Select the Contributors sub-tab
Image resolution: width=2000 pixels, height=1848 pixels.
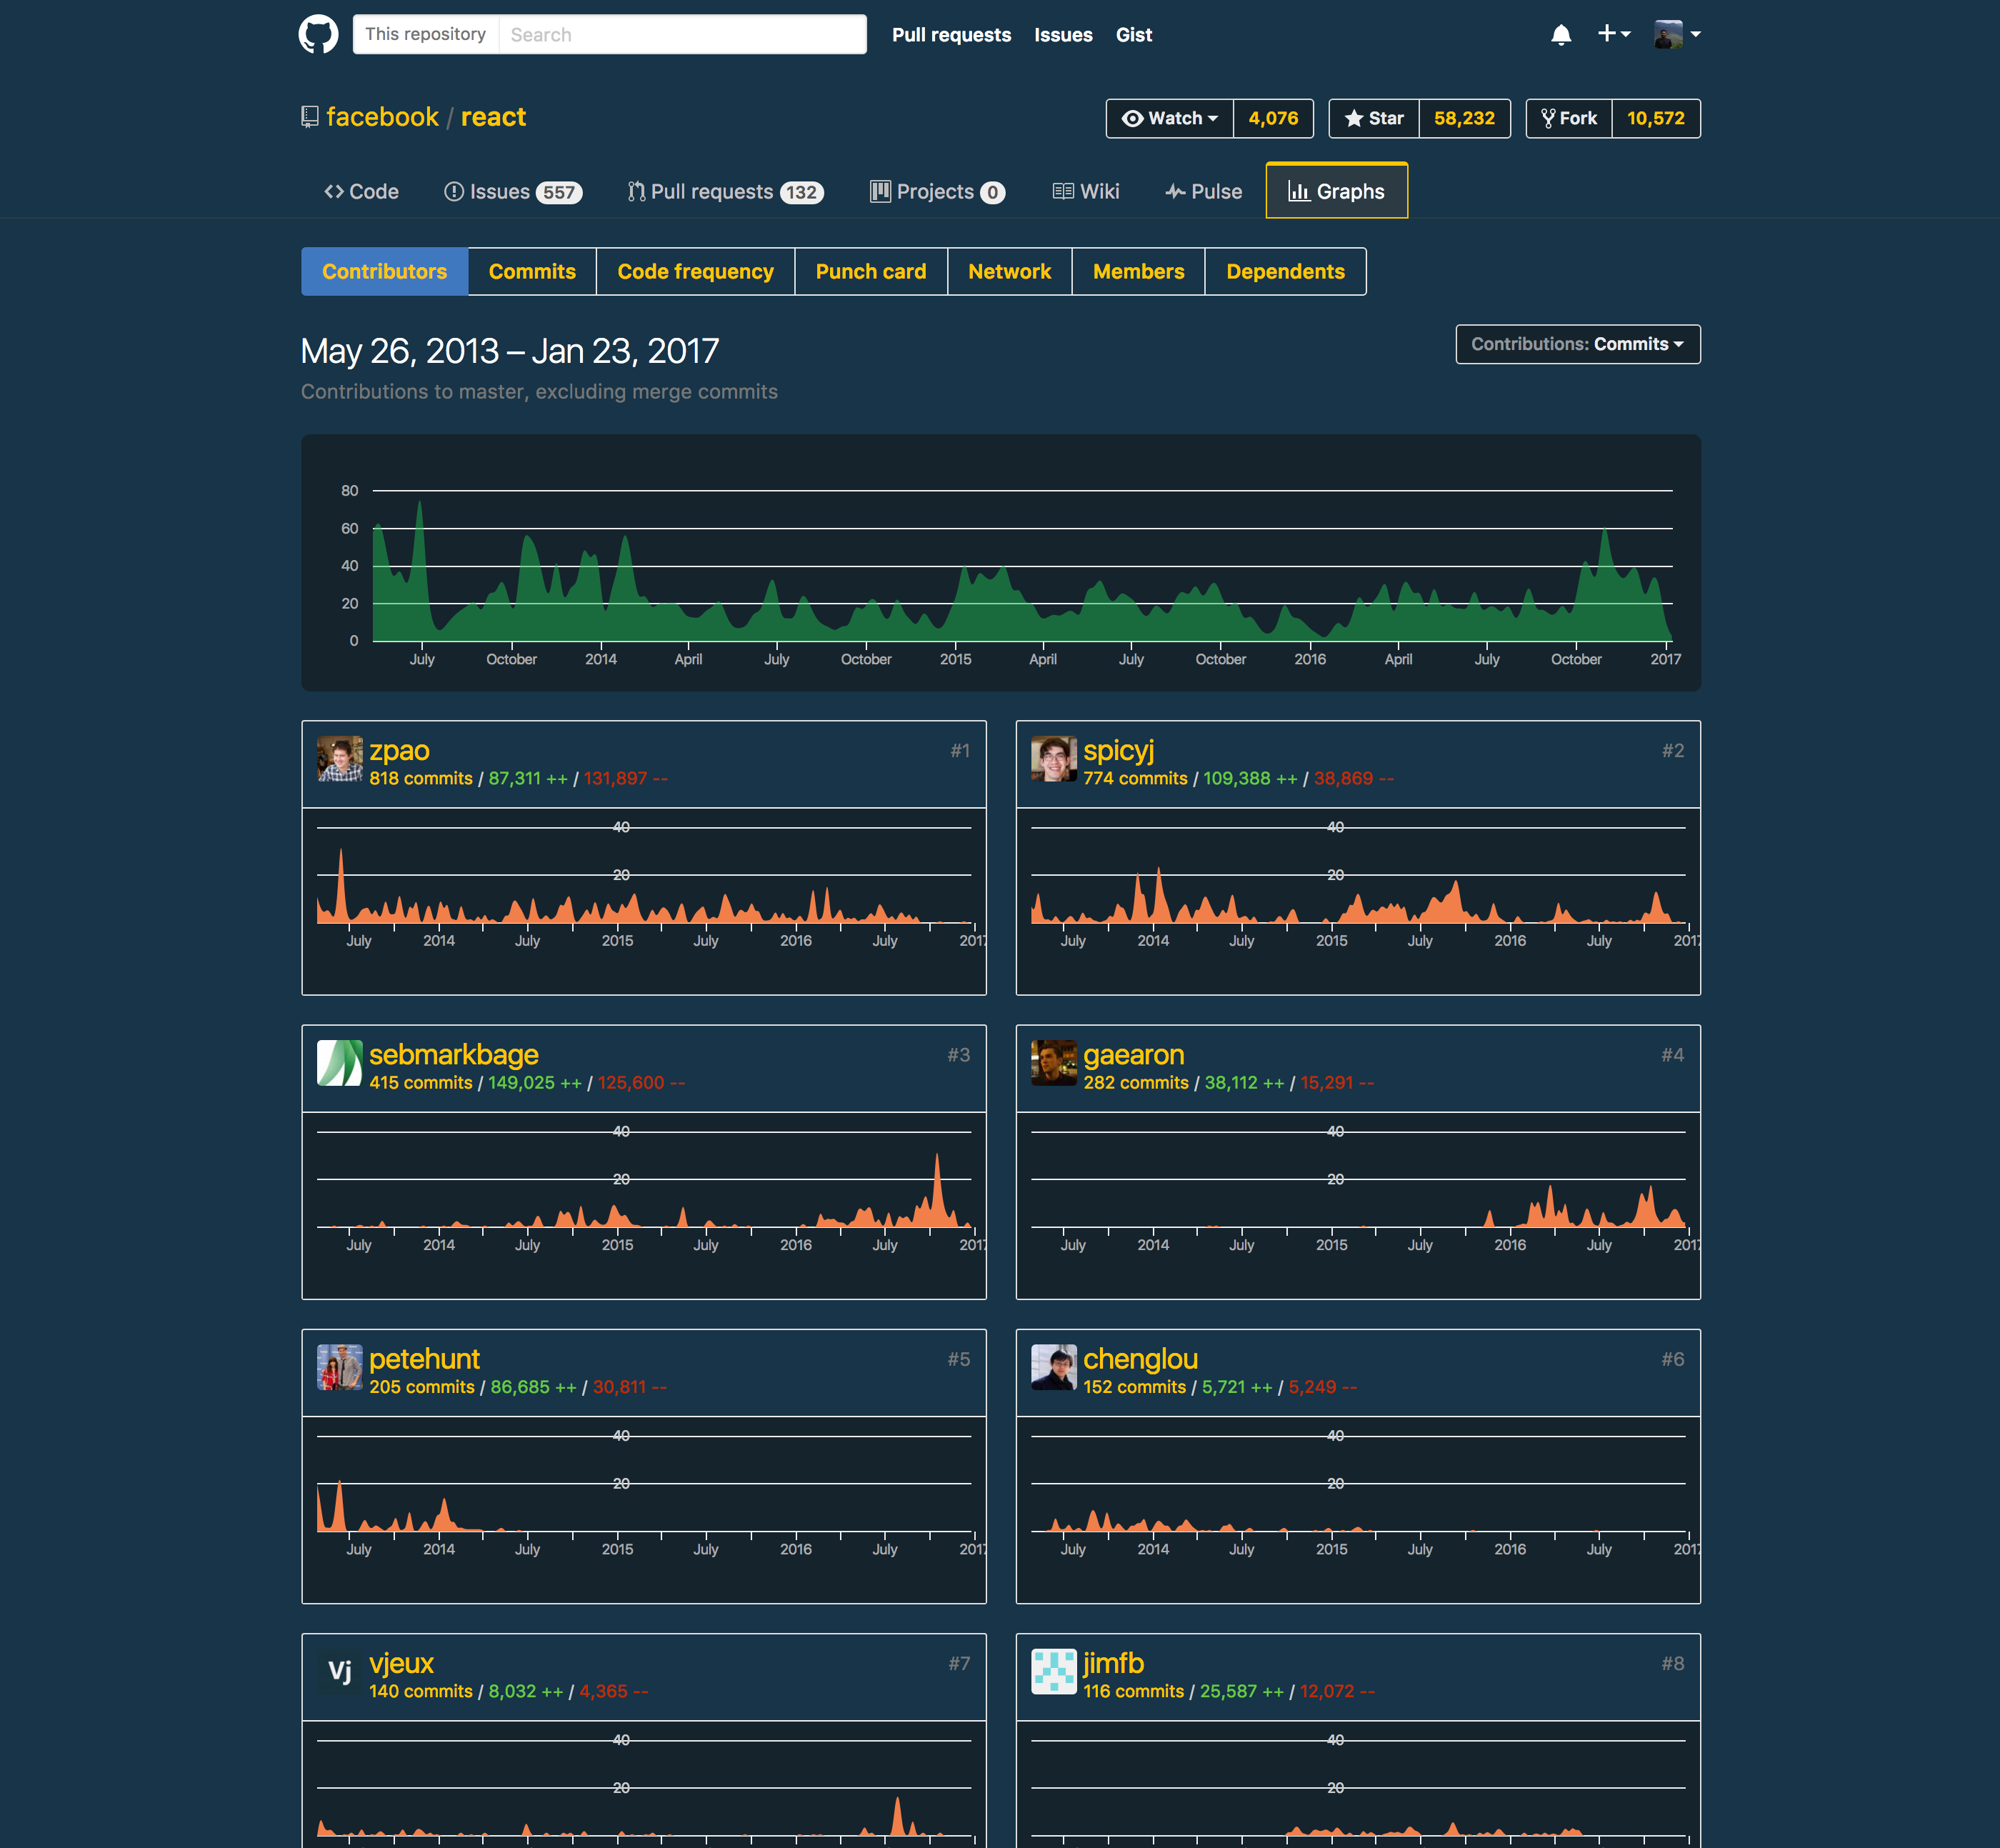(384, 271)
